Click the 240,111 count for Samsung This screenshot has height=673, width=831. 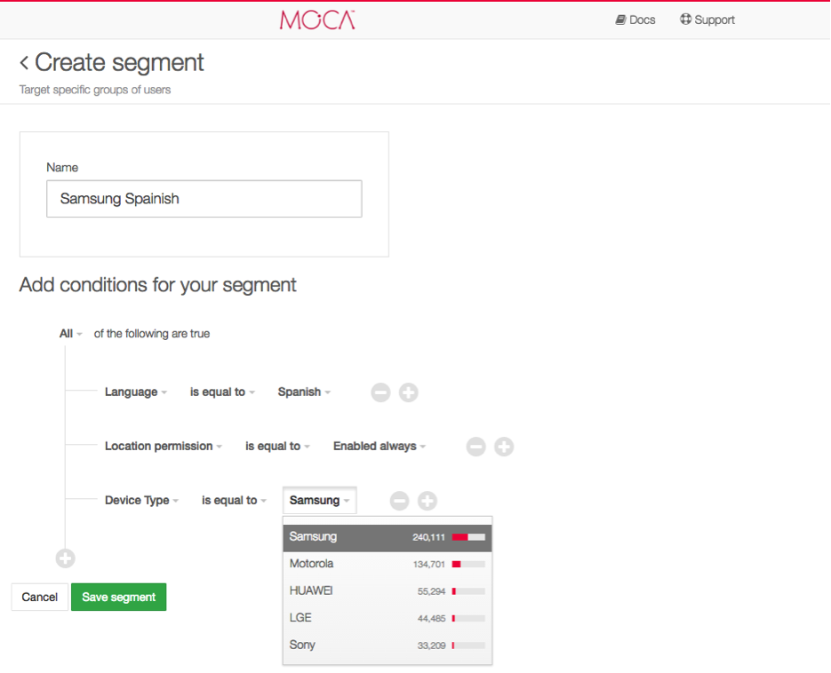click(x=428, y=537)
